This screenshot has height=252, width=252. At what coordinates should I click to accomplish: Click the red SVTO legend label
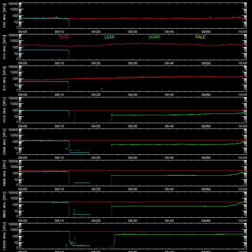pyautogui.click(x=64, y=37)
